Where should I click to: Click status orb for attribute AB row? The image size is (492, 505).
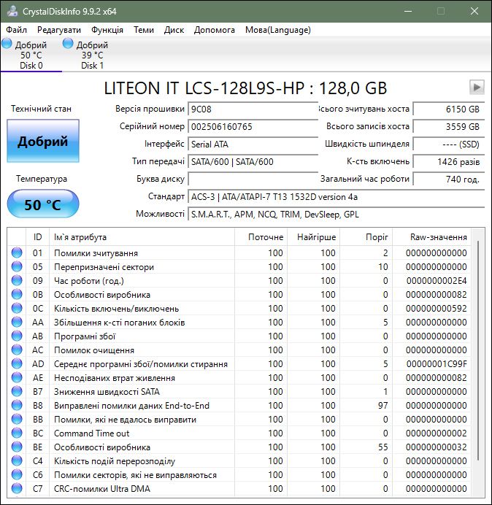(17, 336)
